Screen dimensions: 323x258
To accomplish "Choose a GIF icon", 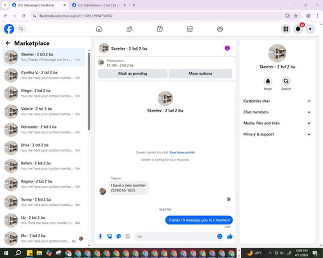I will point(128,237).
